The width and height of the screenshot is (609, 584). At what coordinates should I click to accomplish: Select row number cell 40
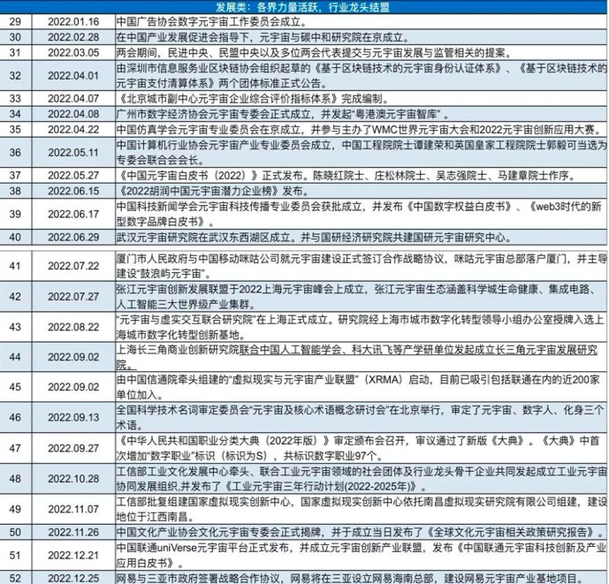(15, 237)
